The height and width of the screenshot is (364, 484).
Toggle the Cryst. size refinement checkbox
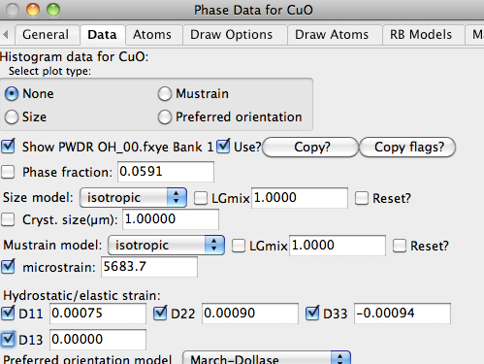pyautogui.click(x=8, y=219)
